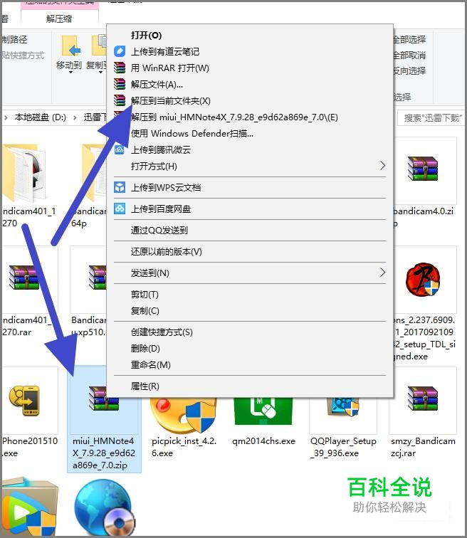467x538 pixels.
Task: Choose Send via QQ (通过QQ发送到)
Action: (x=159, y=231)
